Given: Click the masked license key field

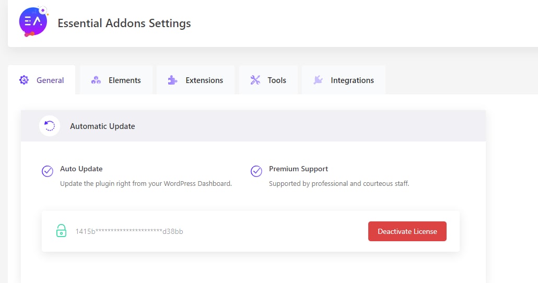Looking at the screenshot, I should point(130,231).
